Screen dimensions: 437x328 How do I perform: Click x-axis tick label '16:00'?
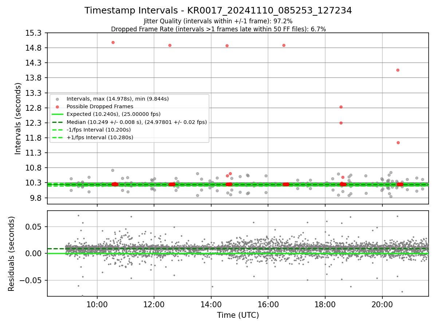268,304
